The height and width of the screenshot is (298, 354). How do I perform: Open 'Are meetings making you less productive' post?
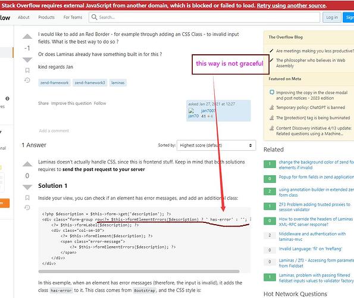pyautogui.click(x=315, y=51)
